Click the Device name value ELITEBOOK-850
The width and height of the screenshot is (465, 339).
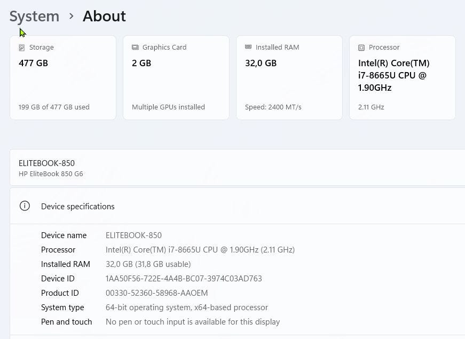pos(133,235)
